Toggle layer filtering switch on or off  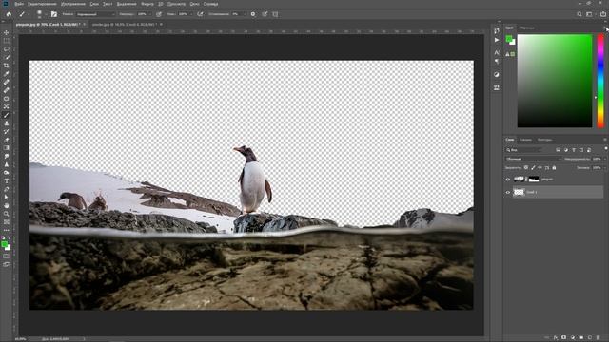click(605, 149)
